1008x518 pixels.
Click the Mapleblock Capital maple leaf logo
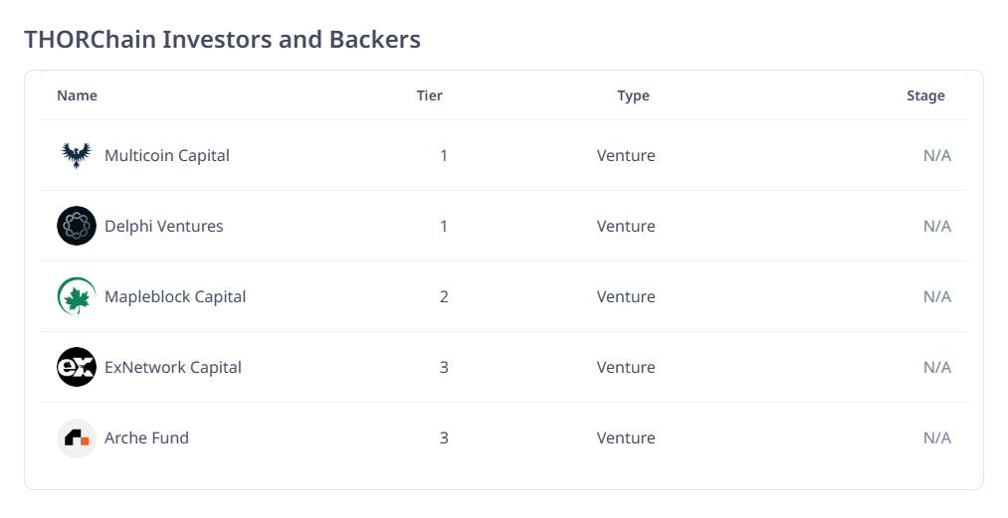[x=77, y=296]
